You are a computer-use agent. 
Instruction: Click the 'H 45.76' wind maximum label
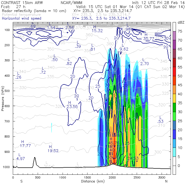(114, 141)
